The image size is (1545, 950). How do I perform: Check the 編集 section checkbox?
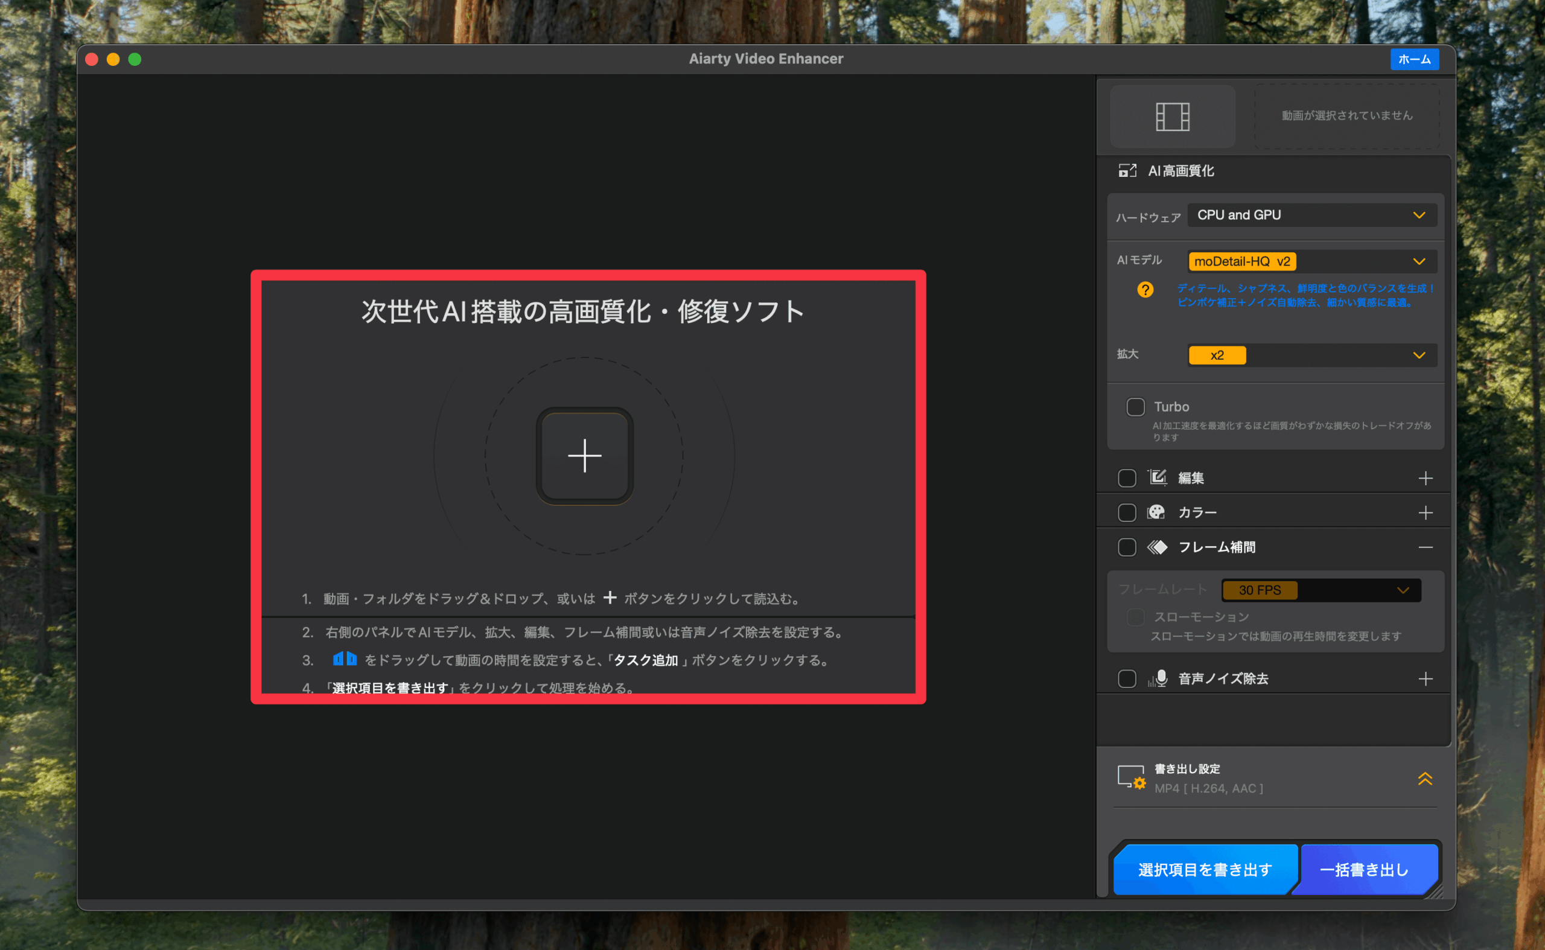point(1127,478)
